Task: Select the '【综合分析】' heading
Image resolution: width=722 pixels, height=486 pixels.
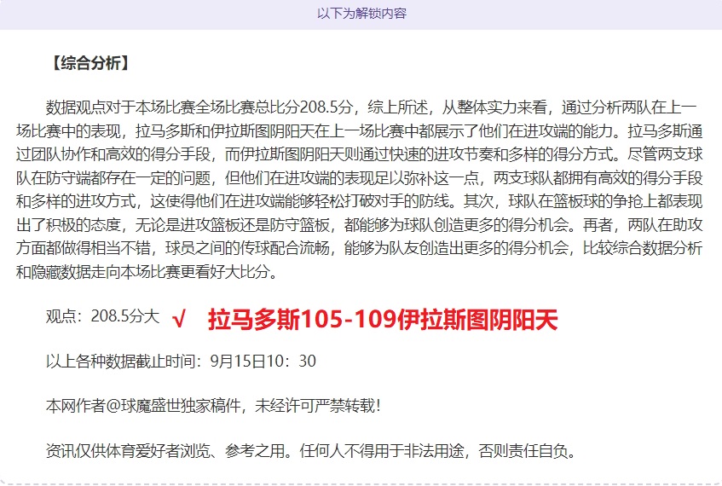Action: [90, 63]
